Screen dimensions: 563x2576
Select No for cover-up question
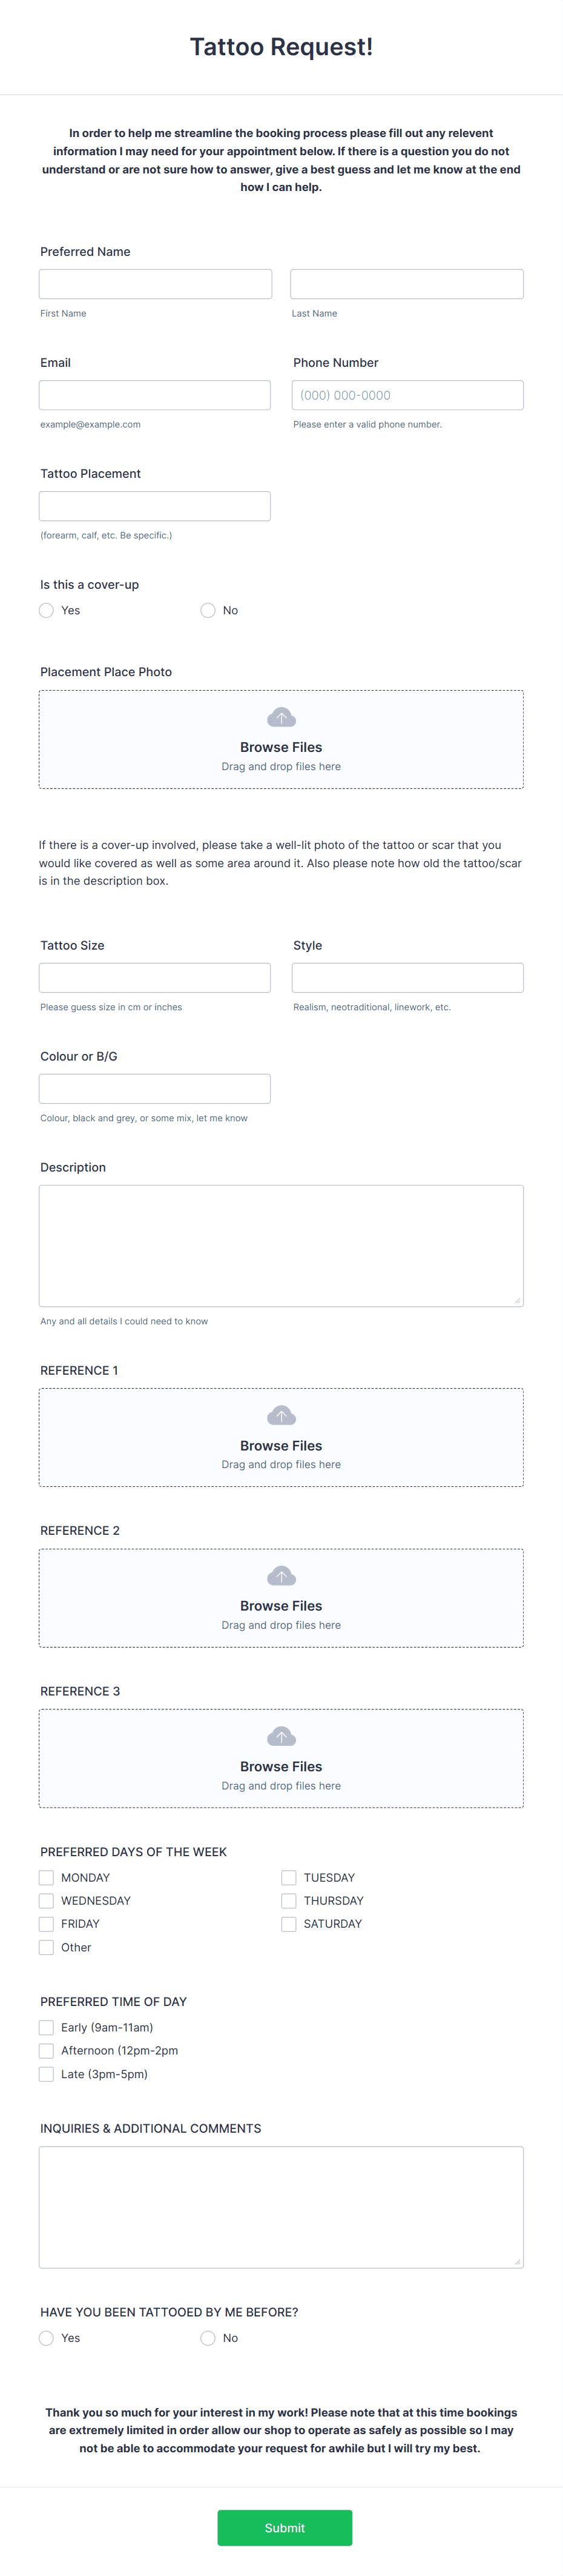coord(208,610)
